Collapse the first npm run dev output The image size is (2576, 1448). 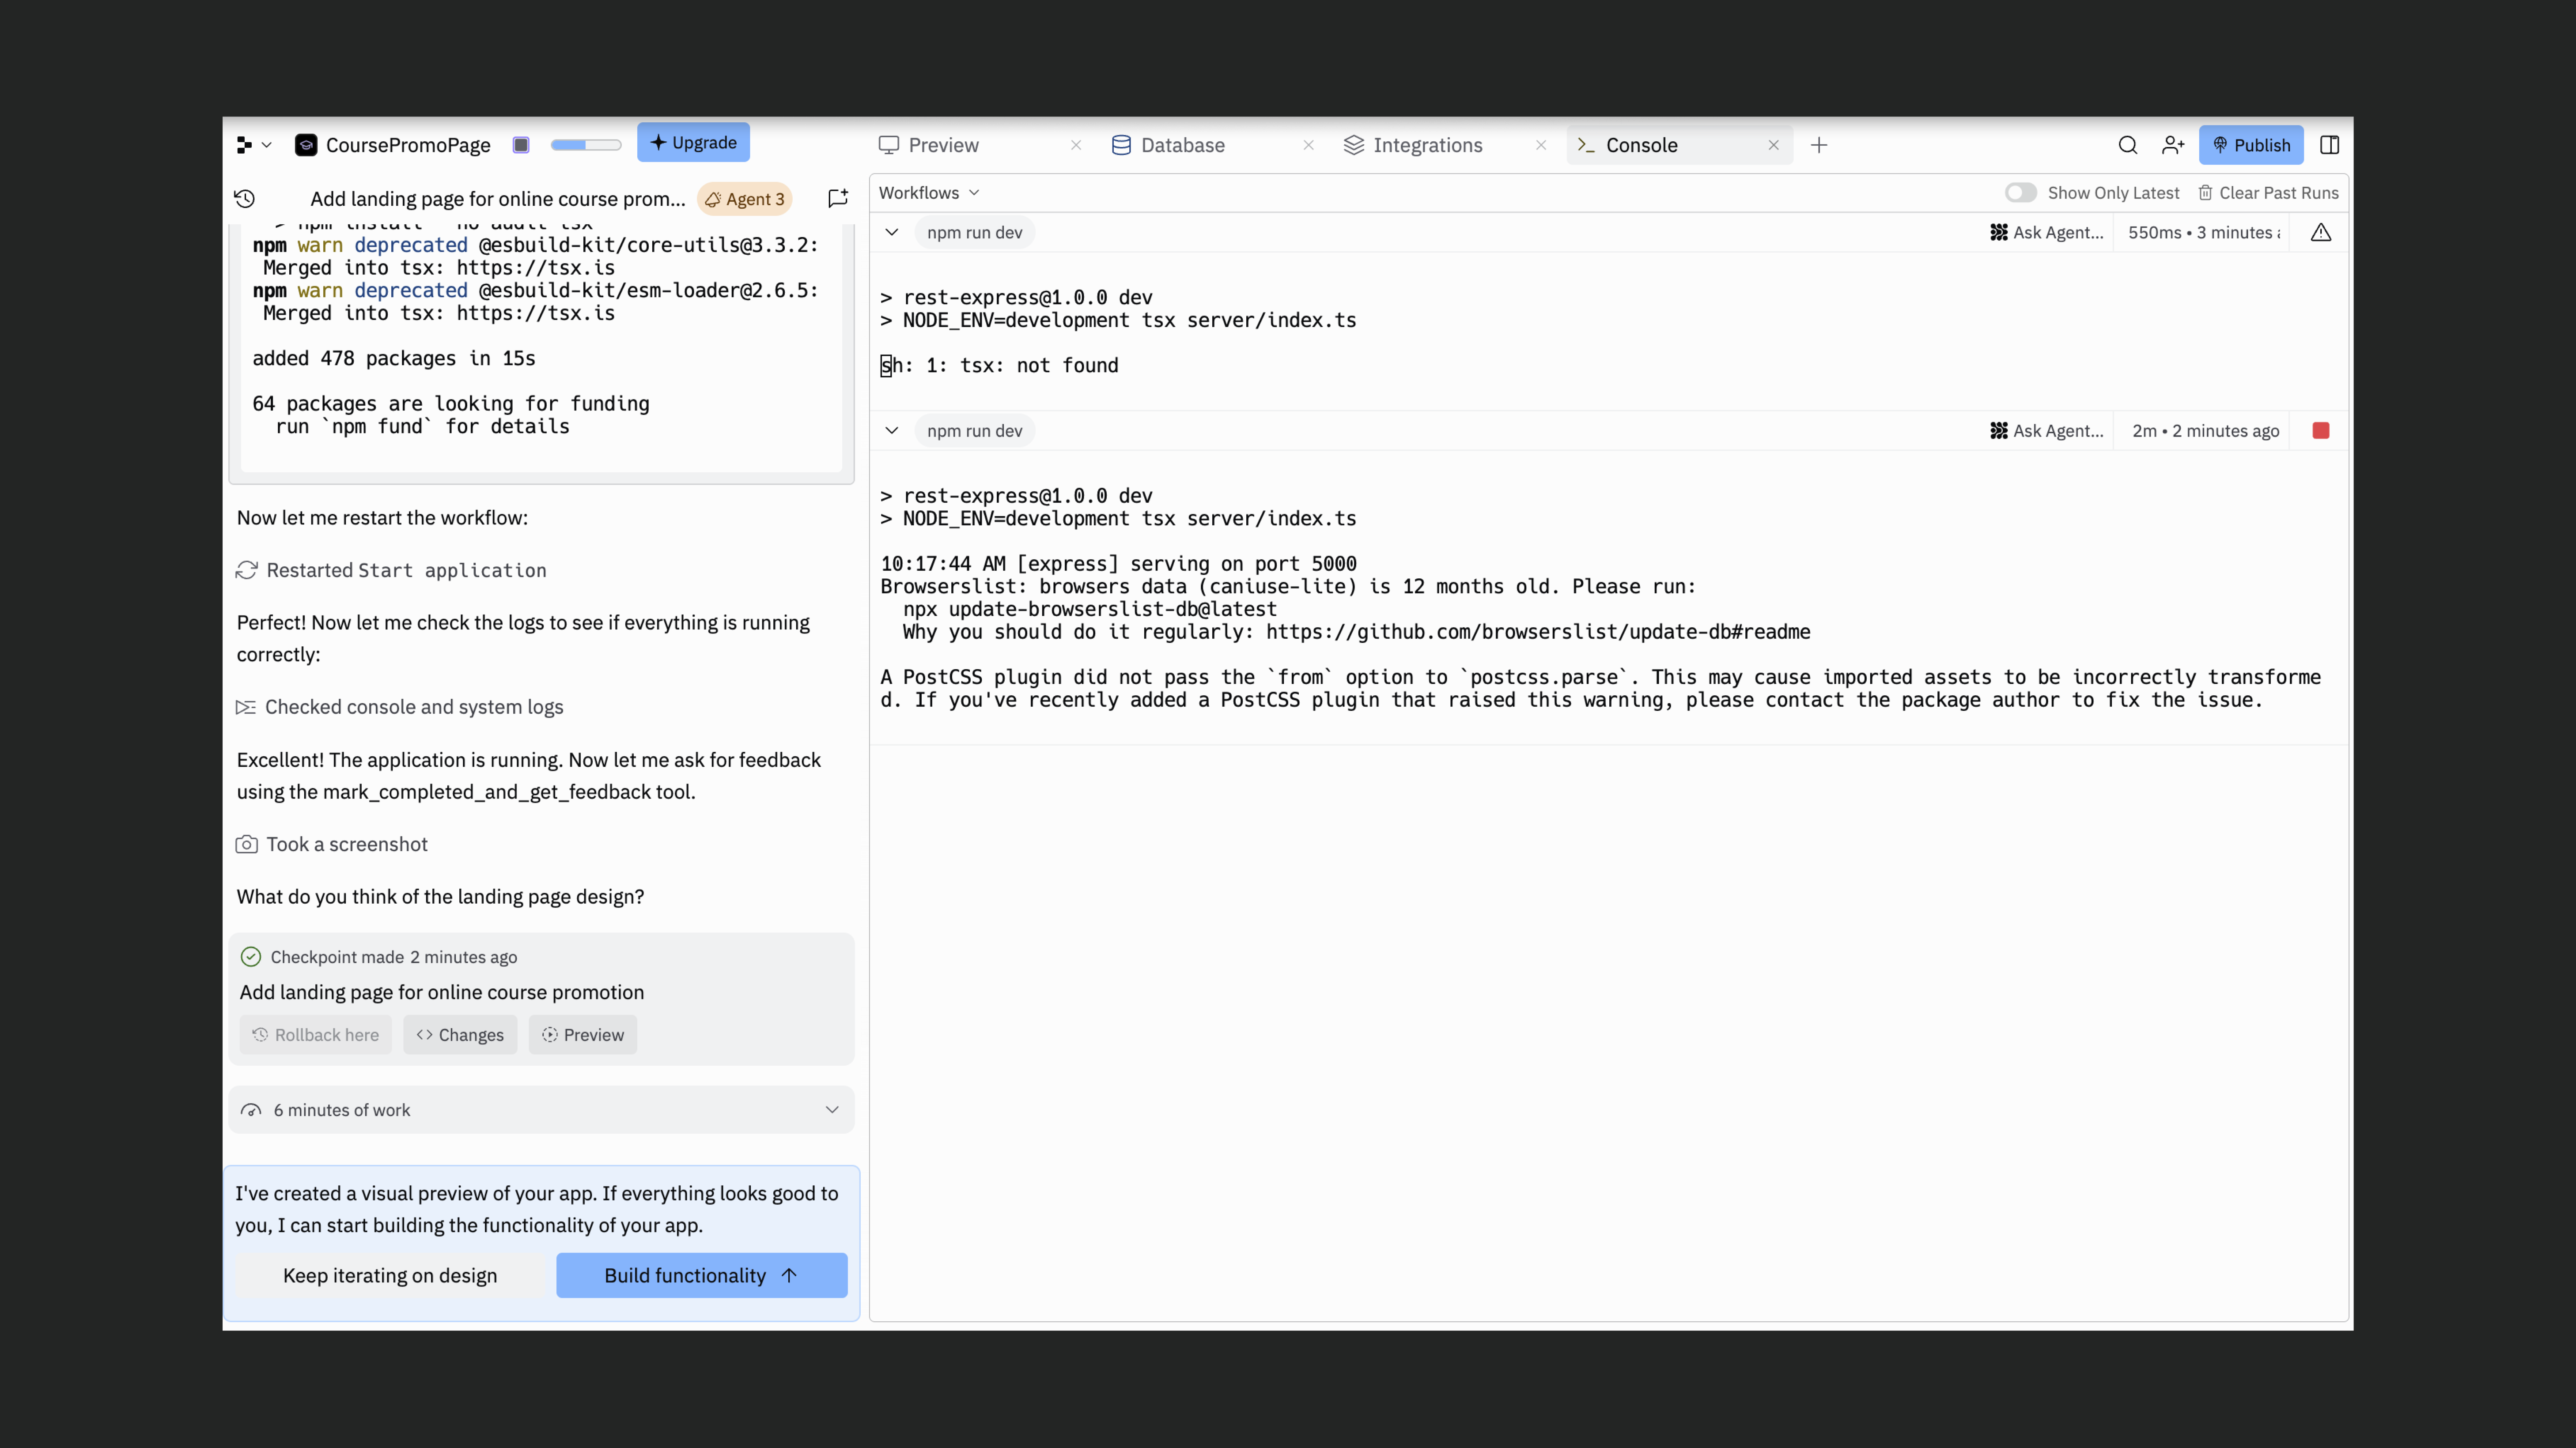pos(891,233)
